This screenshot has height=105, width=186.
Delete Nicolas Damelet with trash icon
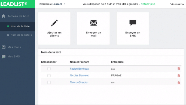[179, 76]
